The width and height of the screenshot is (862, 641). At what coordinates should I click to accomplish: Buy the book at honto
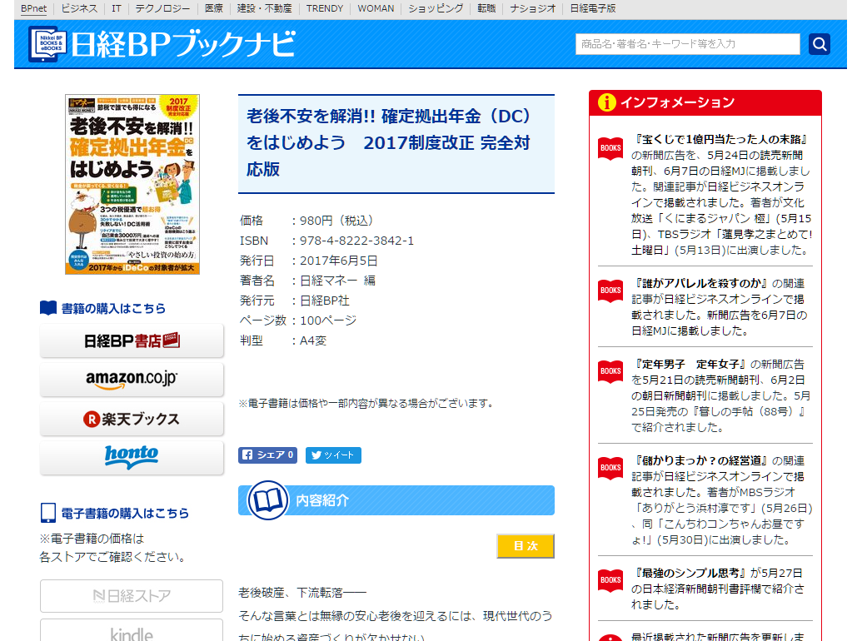click(132, 458)
